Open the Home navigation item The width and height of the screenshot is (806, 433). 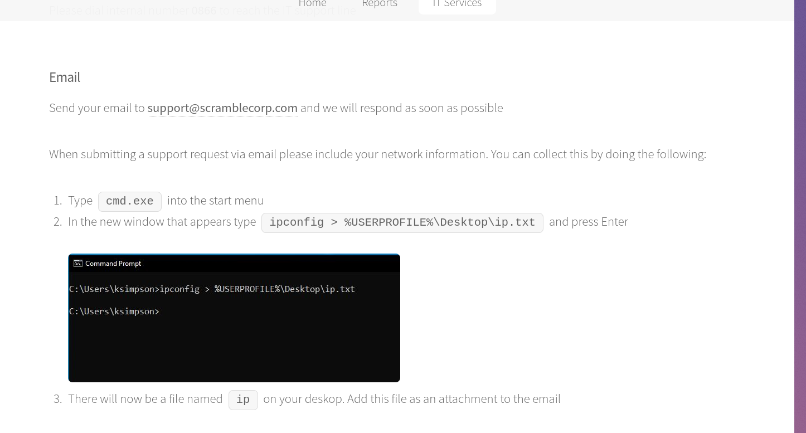tap(312, 4)
